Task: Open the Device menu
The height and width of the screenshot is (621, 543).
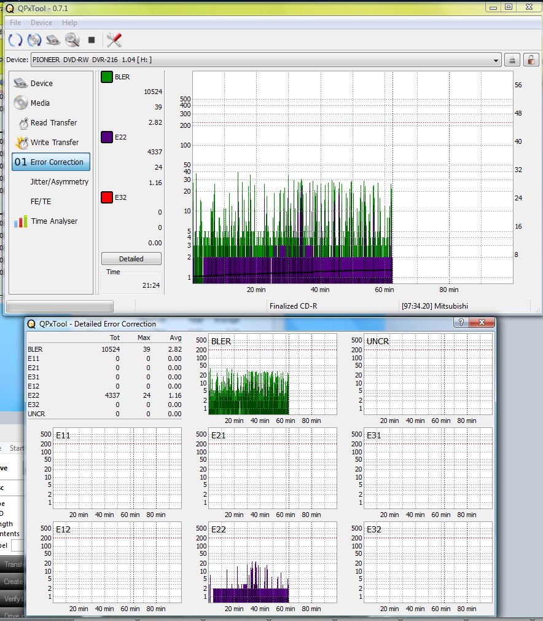Action: click(x=42, y=23)
